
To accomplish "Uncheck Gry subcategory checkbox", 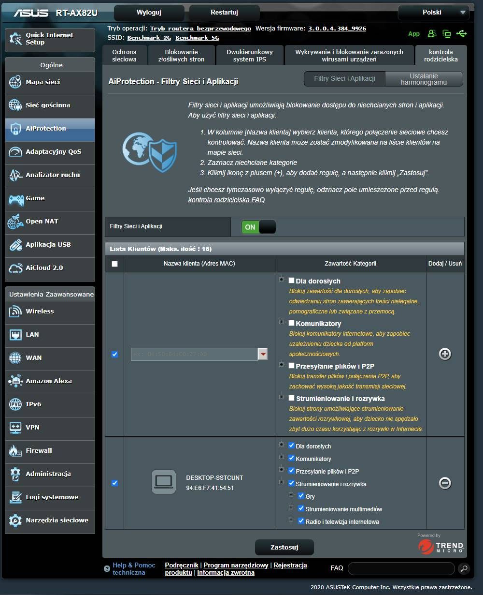I will coord(301,496).
